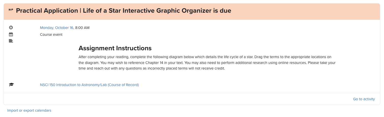
Task: Click the H5P activity icon in header
Action: pos(11,10)
